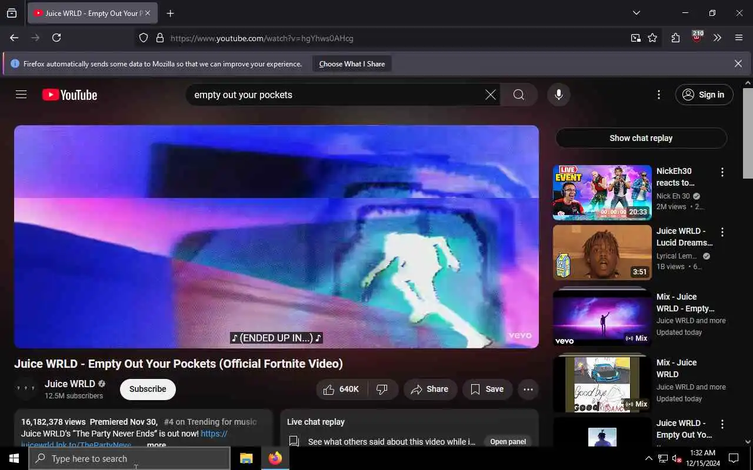
Task: Open Firefox application menu
Action: point(739,38)
